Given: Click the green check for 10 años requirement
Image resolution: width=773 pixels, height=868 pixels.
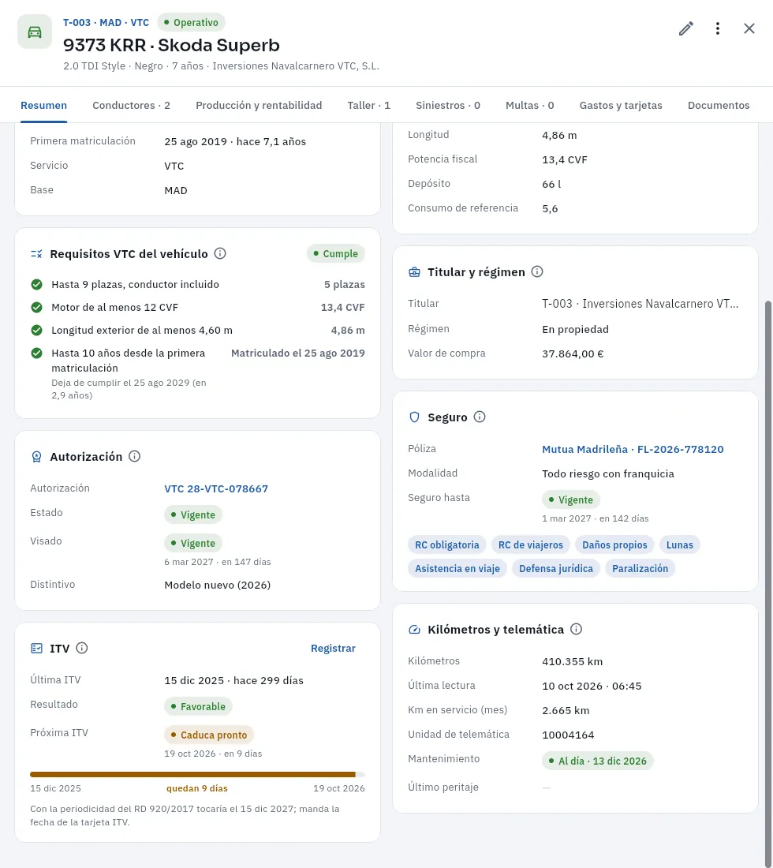Looking at the screenshot, I should (36, 354).
